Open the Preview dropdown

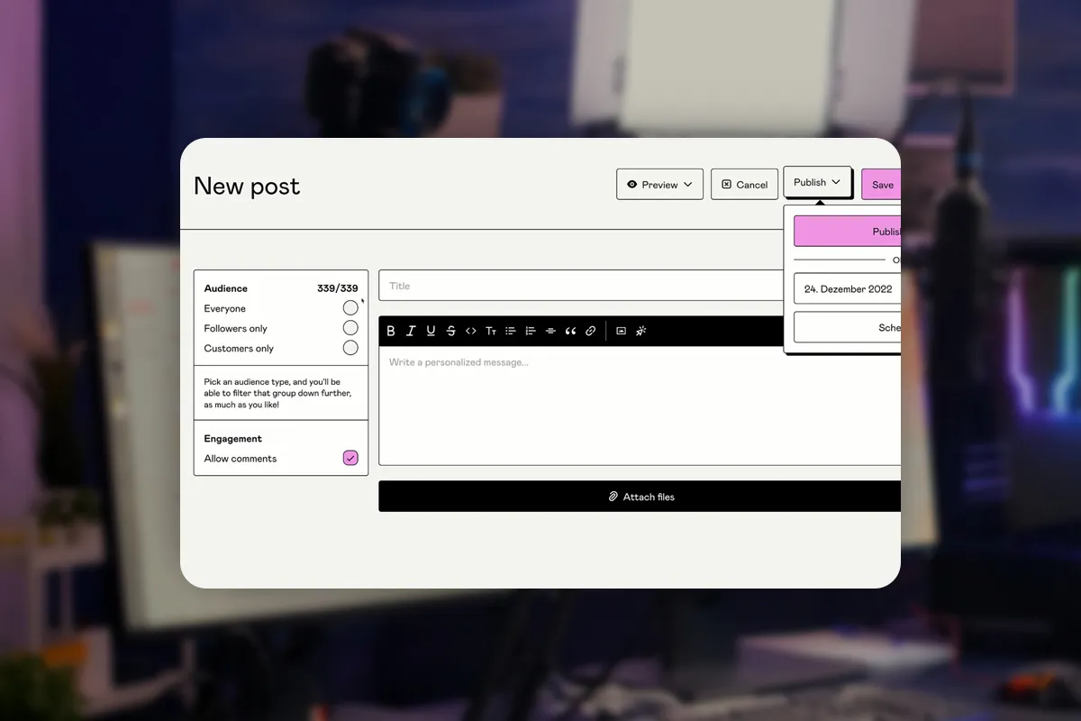[659, 184]
